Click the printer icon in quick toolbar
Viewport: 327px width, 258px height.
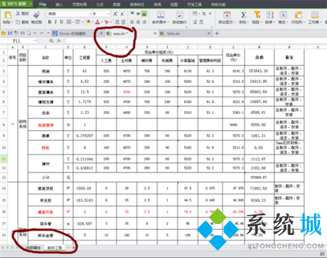(x=22, y=33)
